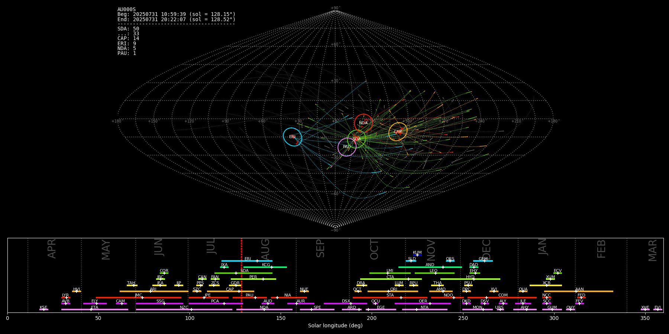The height and width of the screenshot is (334, 669).
Task: Click the ERI radiant circle on sky map
Action: point(293,137)
